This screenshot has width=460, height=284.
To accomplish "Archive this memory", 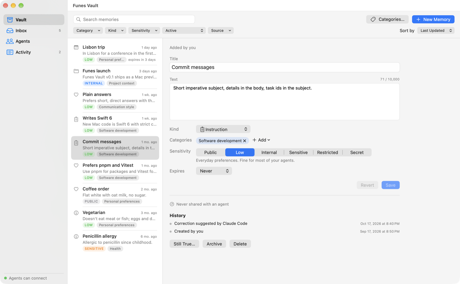I will point(214,244).
